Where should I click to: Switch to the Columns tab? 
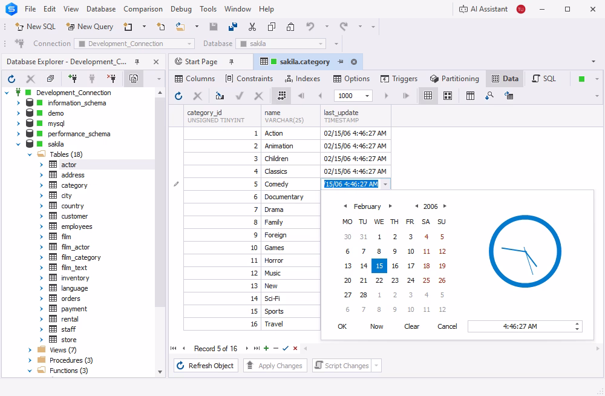[195, 79]
